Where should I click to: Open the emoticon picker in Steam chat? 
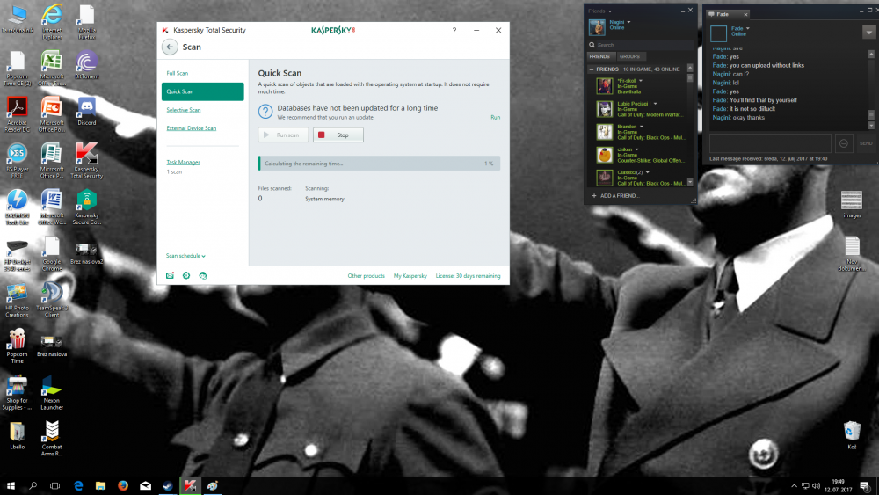click(x=844, y=143)
